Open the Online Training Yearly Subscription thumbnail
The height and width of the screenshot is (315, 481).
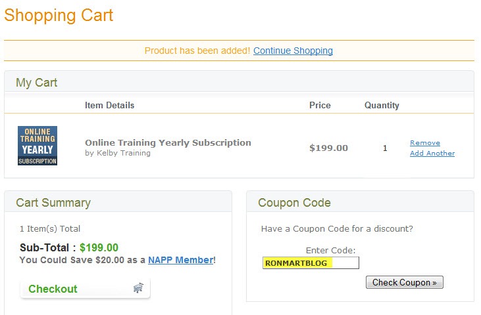pos(38,146)
